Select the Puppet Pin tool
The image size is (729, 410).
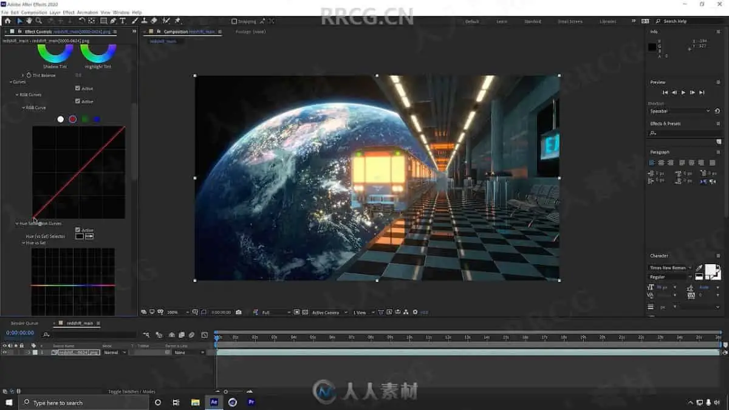coord(177,21)
